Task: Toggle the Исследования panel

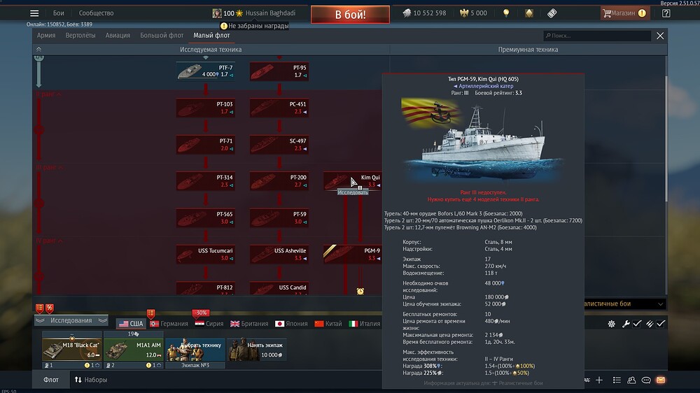Action: click(x=71, y=320)
